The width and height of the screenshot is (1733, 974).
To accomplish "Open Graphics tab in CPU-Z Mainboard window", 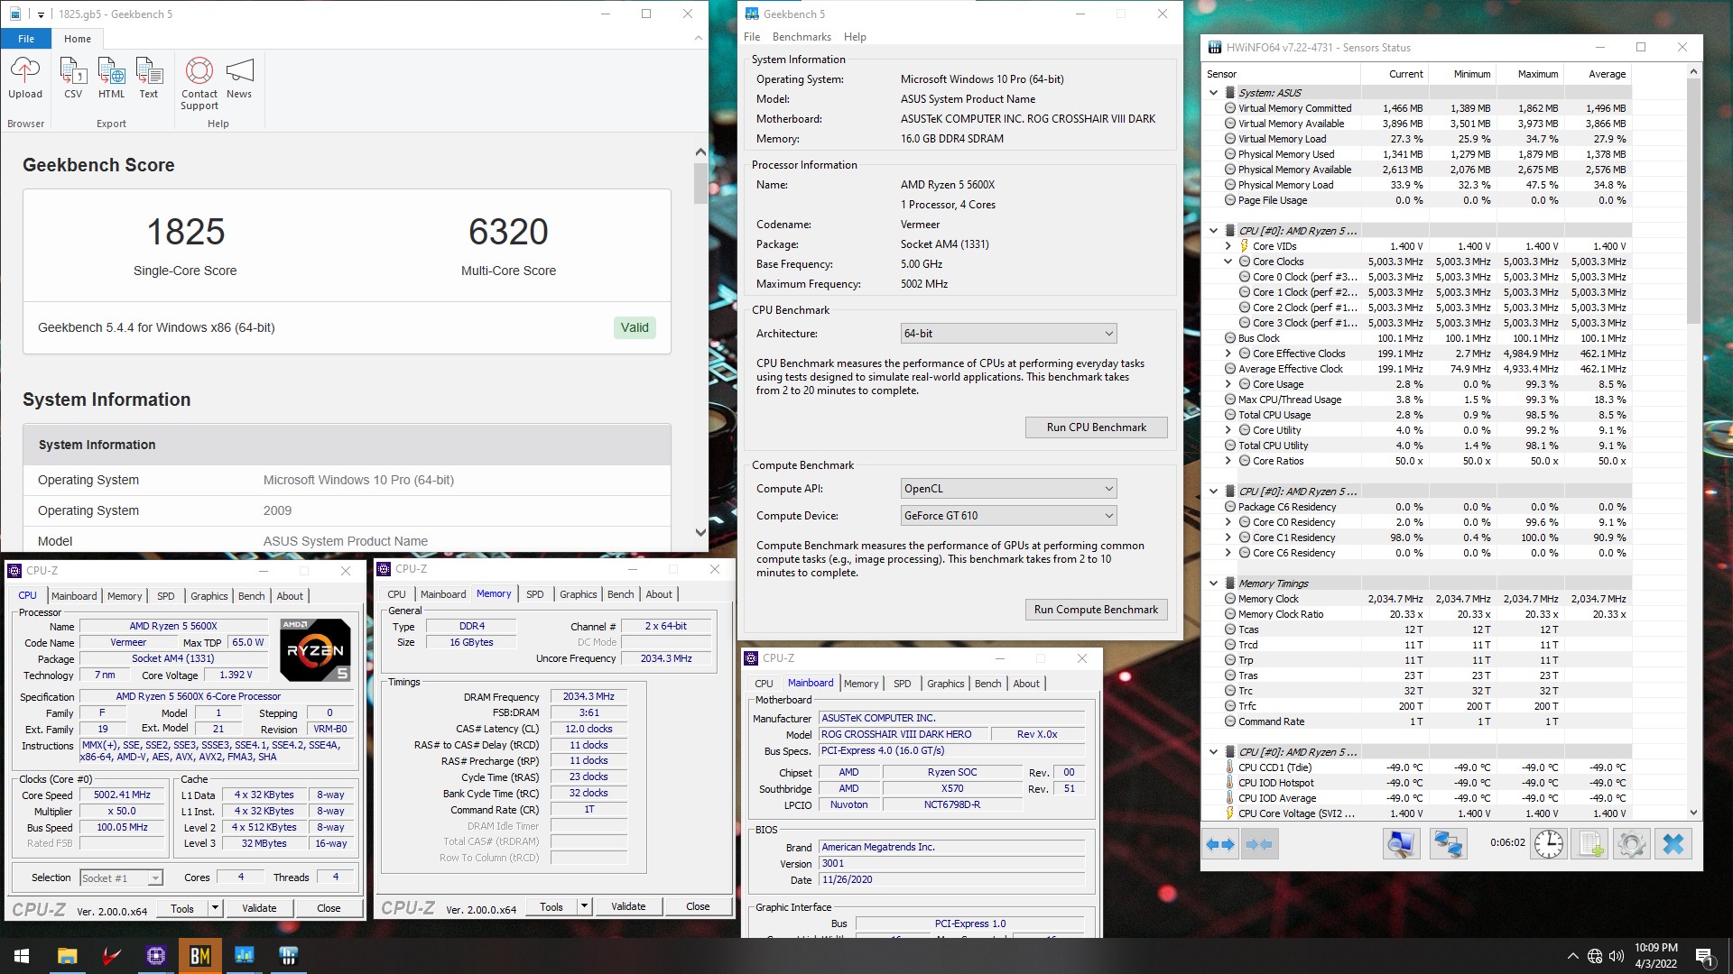I will 946,684.
